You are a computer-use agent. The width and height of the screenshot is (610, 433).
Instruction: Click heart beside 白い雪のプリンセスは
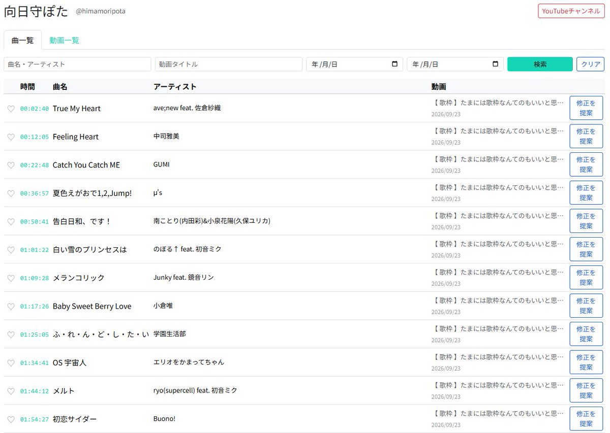11,250
